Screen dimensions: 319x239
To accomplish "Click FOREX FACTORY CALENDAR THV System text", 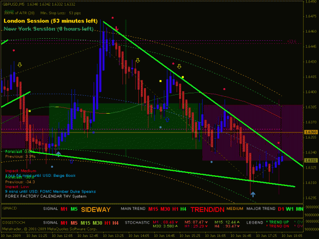I will click(x=46, y=196).
